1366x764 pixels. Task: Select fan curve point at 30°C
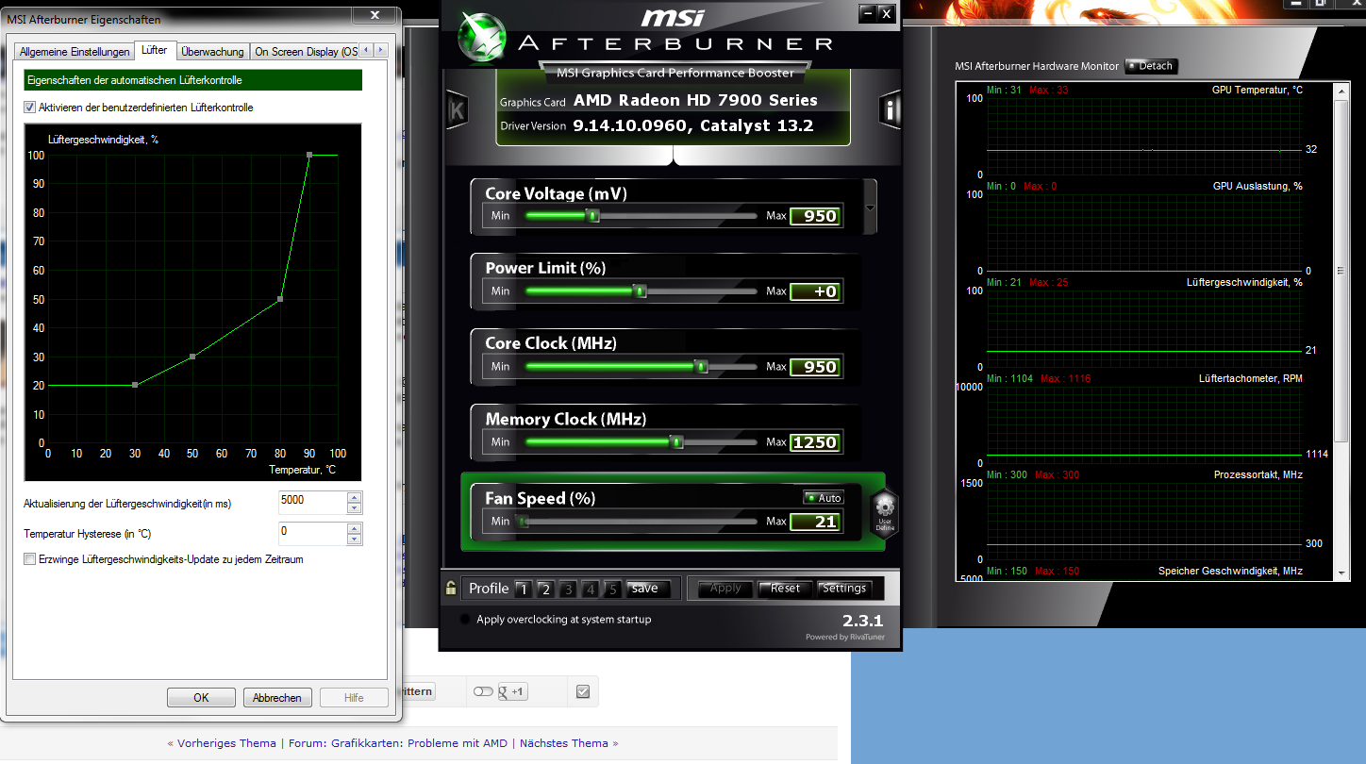[135, 385]
